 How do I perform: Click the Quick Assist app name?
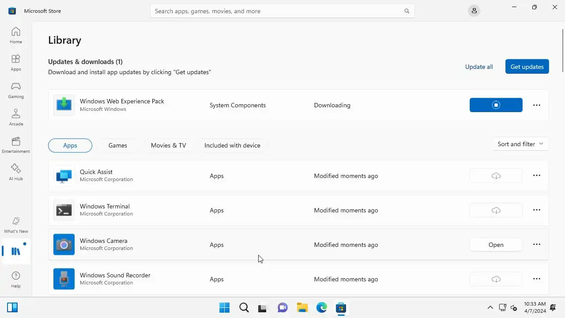tap(96, 172)
